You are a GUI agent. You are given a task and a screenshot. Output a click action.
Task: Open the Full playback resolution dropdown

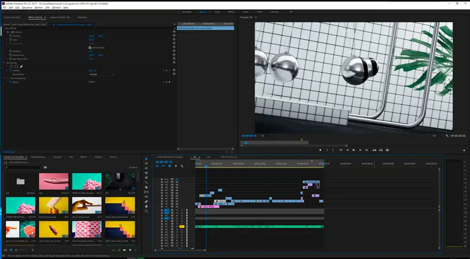coord(437,136)
